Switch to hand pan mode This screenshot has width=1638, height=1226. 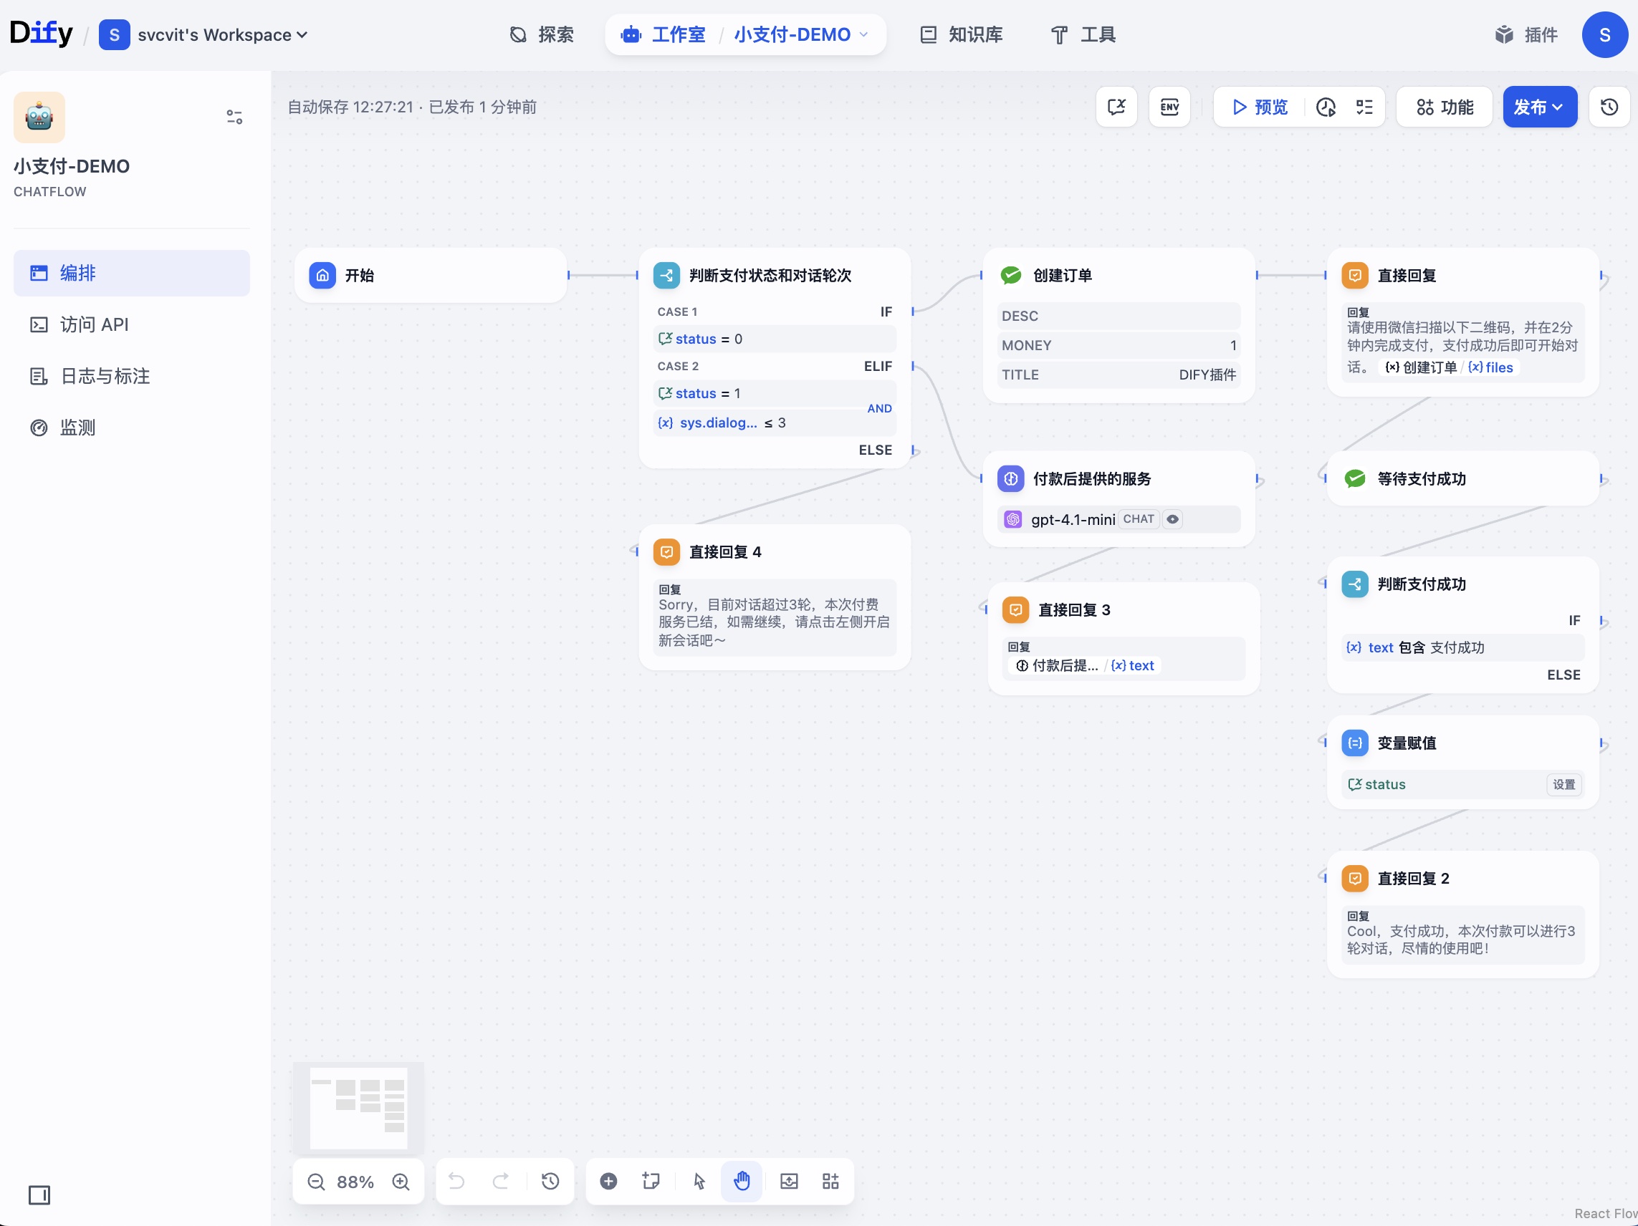pos(741,1181)
